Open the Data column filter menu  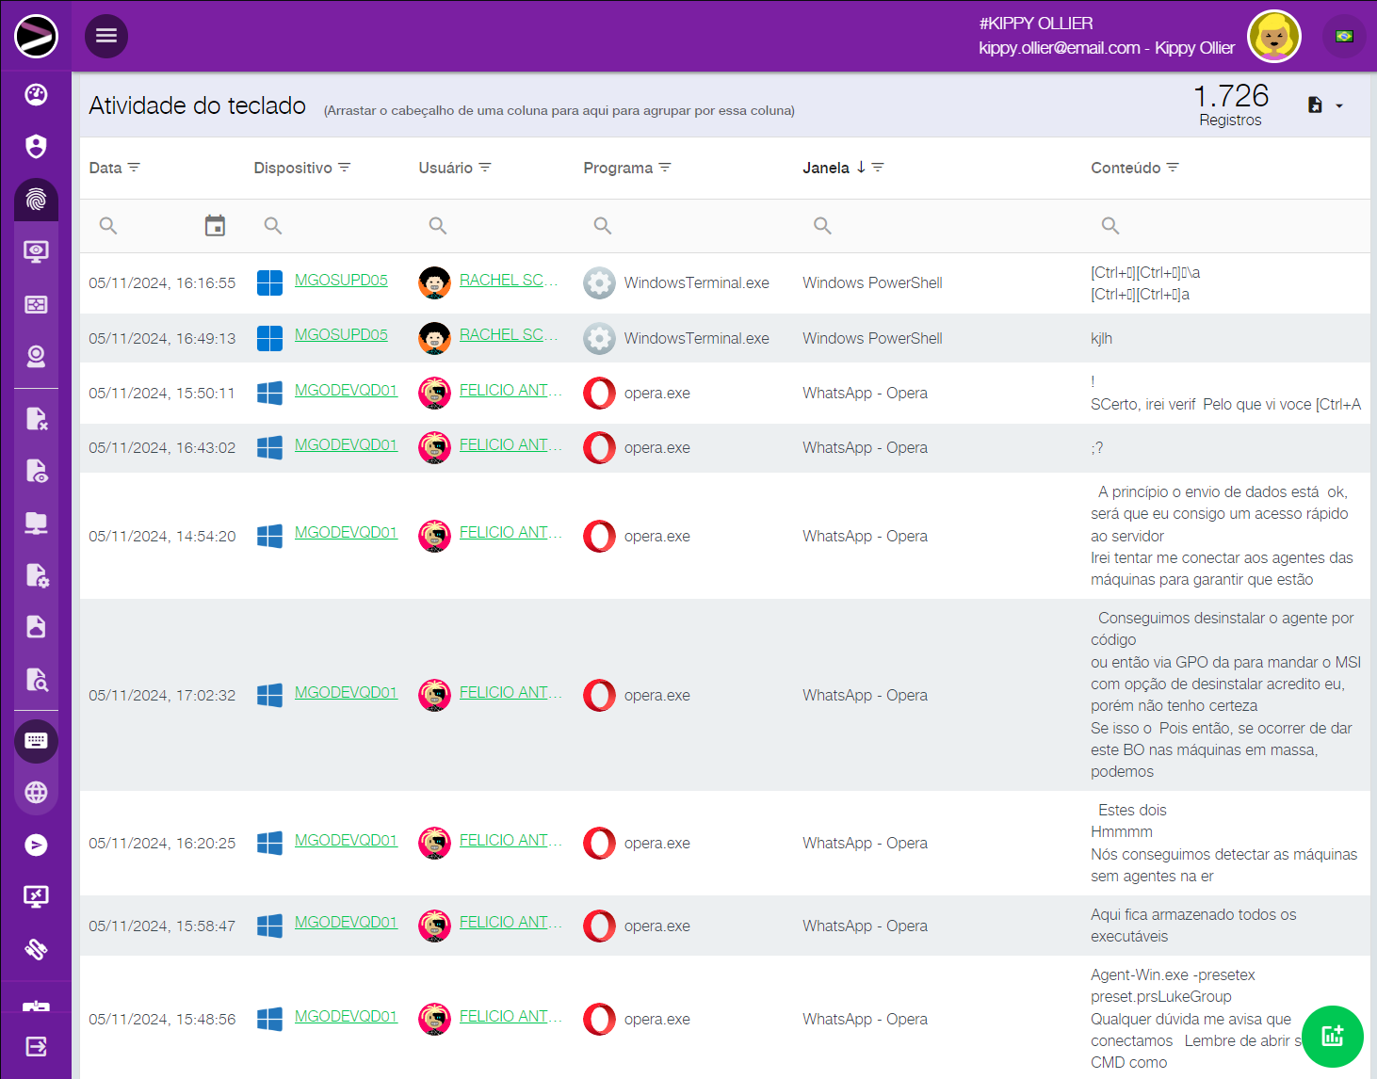coord(134,168)
